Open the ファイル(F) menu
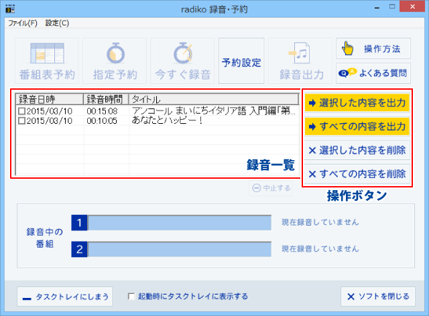This screenshot has width=429, height=316. (22, 23)
